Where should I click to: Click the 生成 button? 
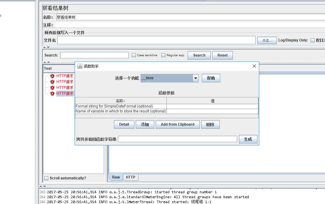click(x=248, y=139)
